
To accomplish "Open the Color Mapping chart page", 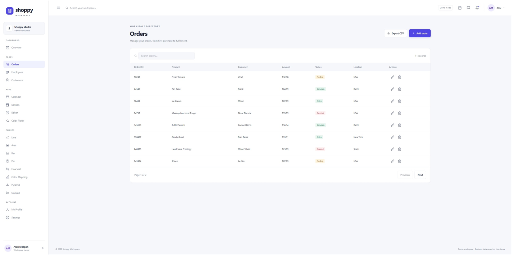I will pos(24,177).
